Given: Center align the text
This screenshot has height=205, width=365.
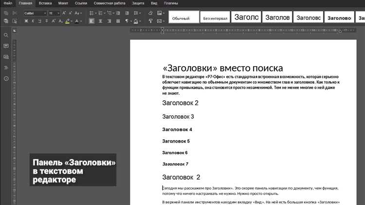Looking at the screenshot, I should point(100,21).
